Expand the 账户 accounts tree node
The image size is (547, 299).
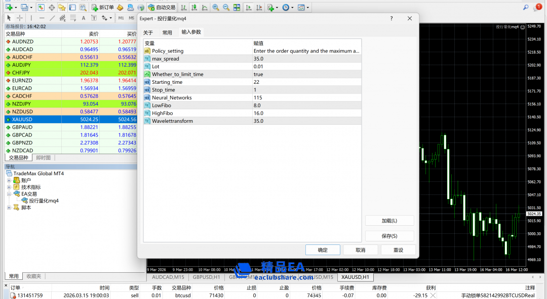tap(9, 180)
